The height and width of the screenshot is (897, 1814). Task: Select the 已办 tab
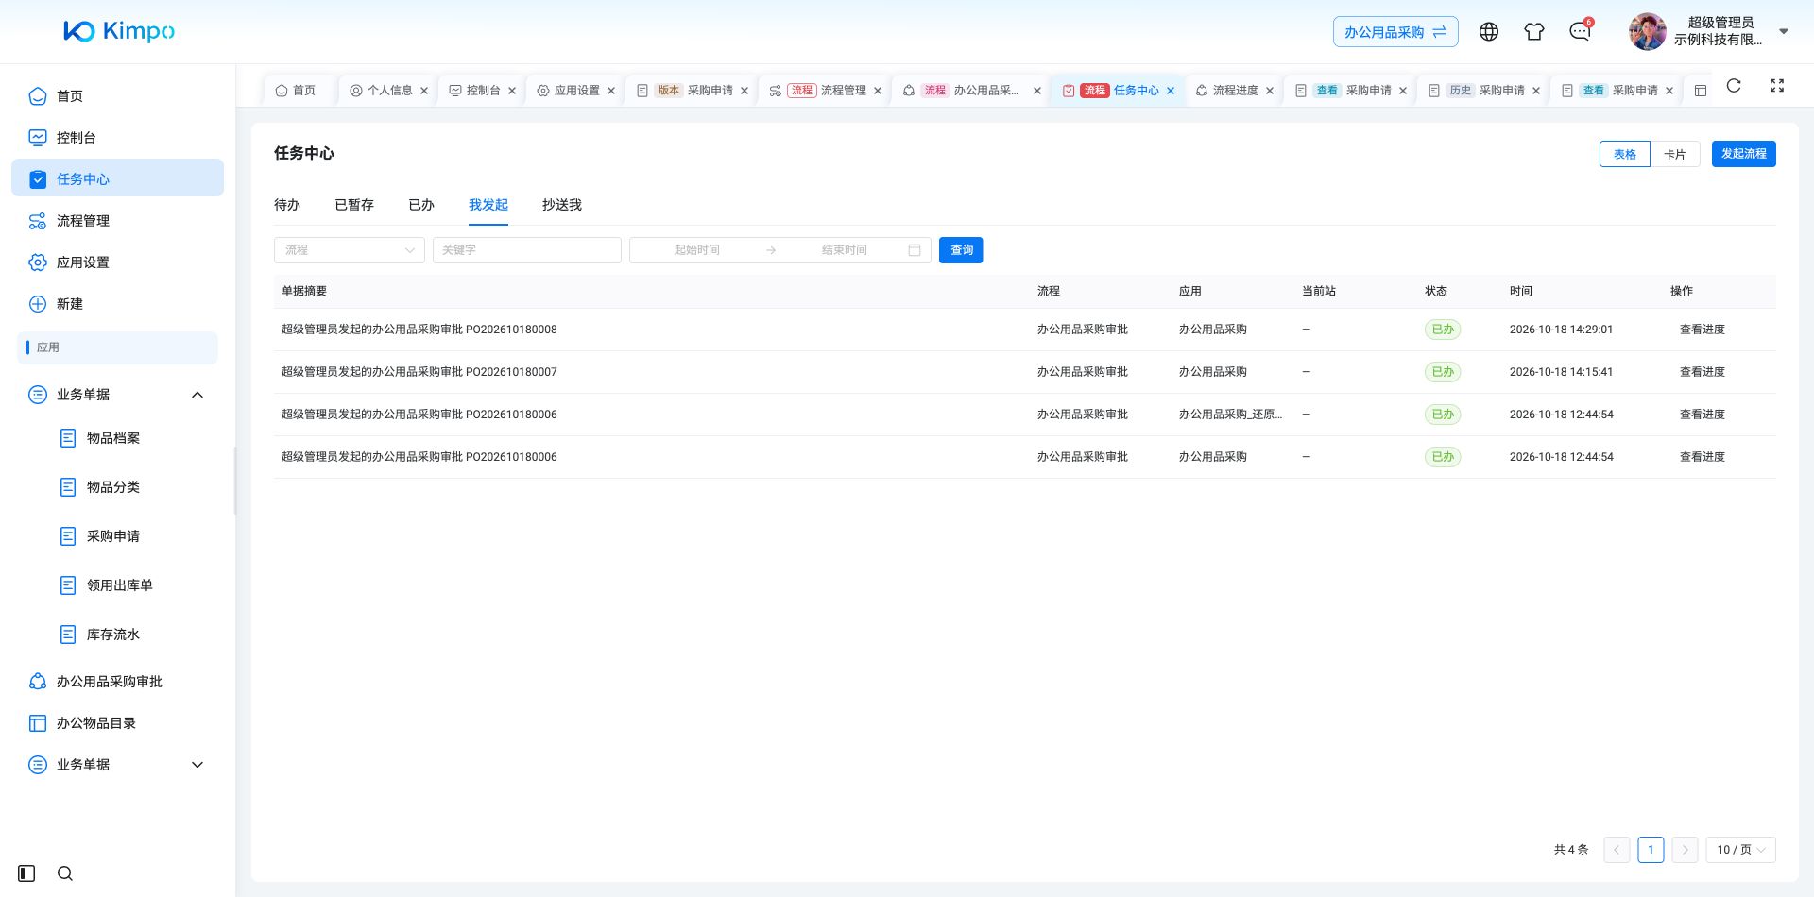[x=421, y=205]
